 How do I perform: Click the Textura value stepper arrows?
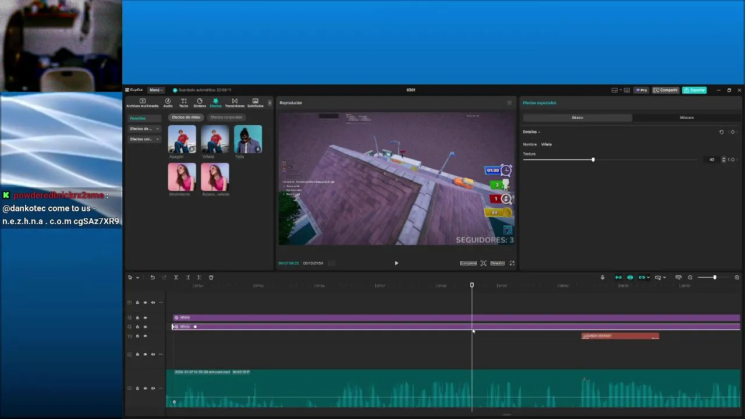tap(724, 159)
